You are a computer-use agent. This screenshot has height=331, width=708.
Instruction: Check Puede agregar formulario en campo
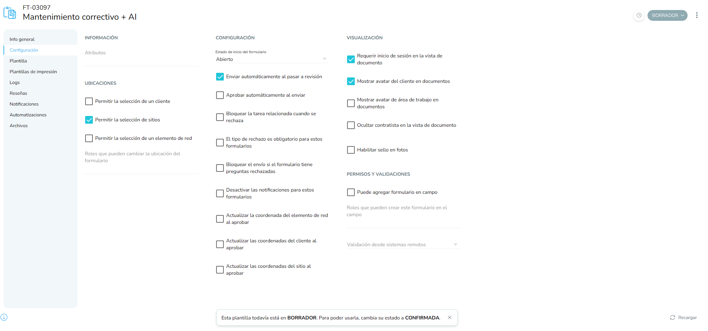pos(351,192)
